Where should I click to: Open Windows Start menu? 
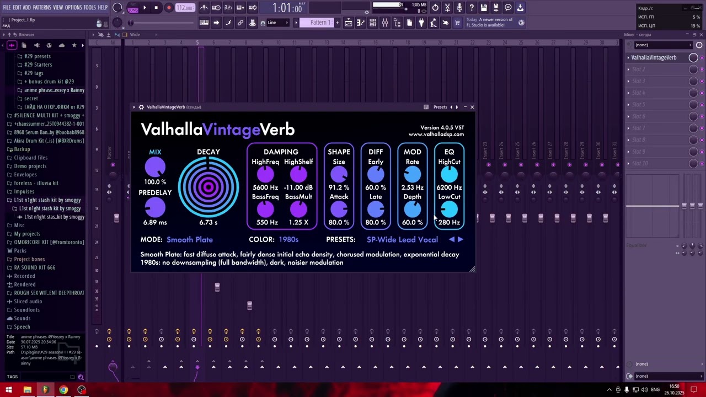[8, 390]
